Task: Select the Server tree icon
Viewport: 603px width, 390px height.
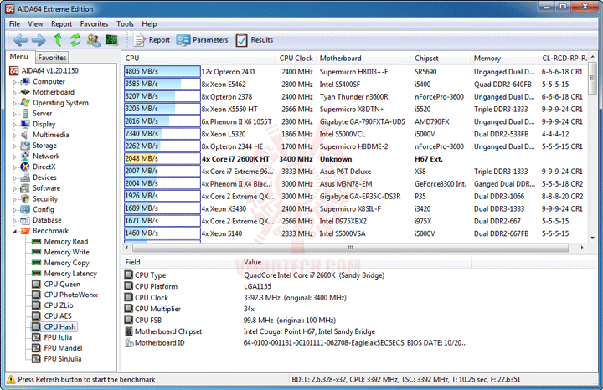Action: tap(25, 114)
